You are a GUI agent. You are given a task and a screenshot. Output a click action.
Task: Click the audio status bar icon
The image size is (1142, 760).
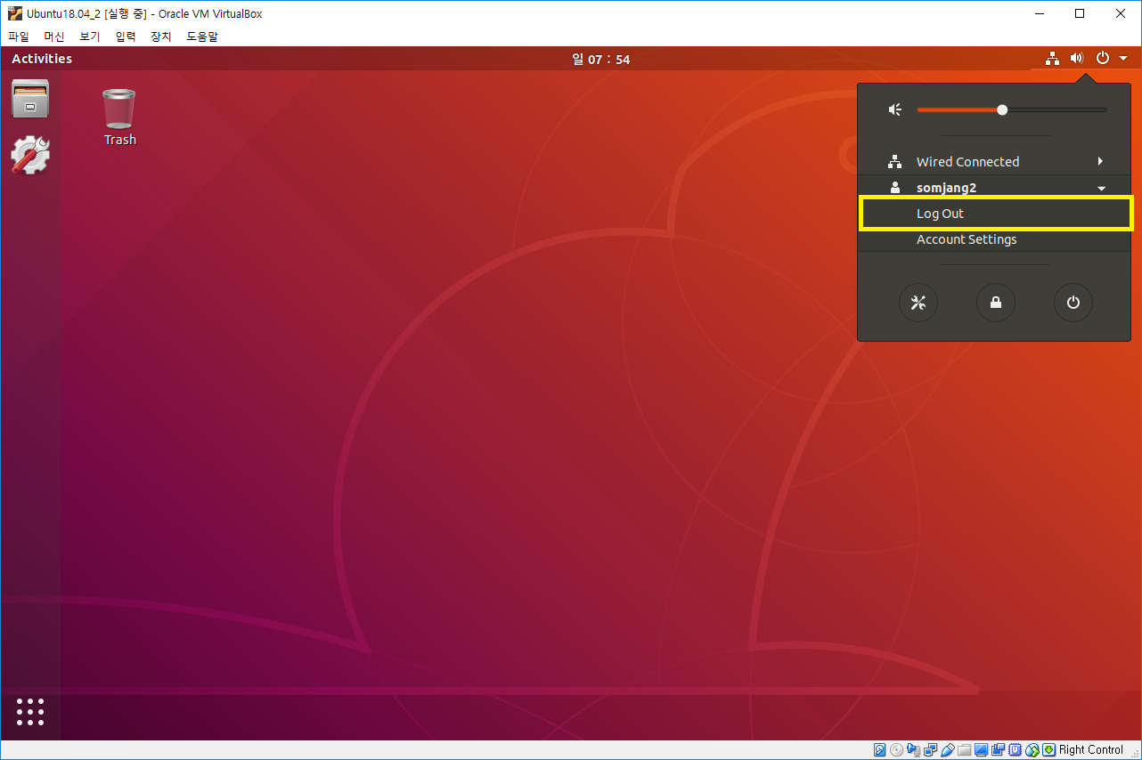click(x=914, y=749)
